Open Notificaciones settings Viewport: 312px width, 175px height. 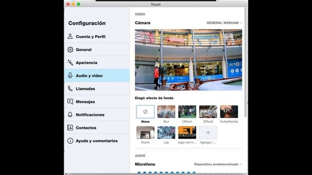[x=97, y=115]
